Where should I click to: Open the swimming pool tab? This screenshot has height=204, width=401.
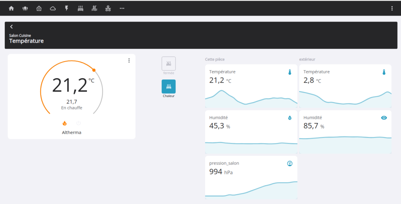tap(94, 9)
